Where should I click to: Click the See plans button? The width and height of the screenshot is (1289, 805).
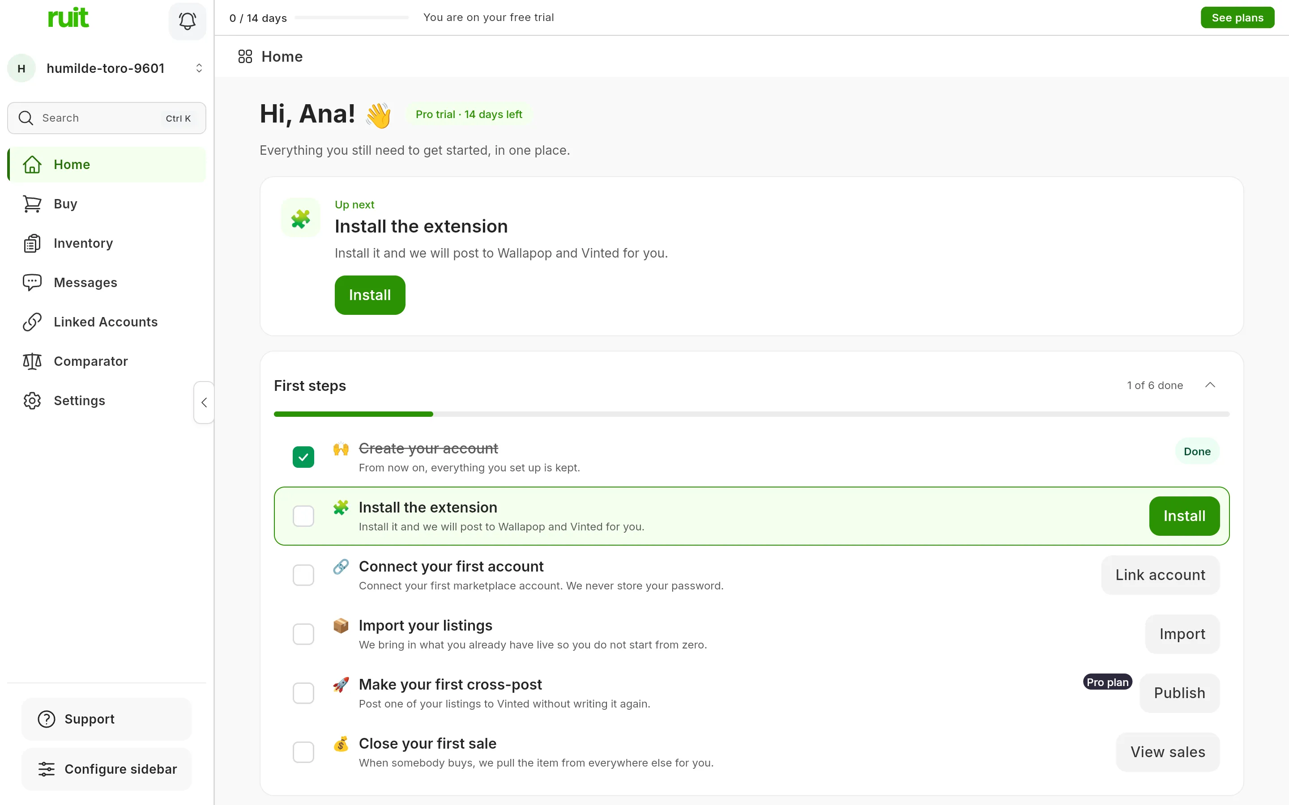coord(1237,17)
